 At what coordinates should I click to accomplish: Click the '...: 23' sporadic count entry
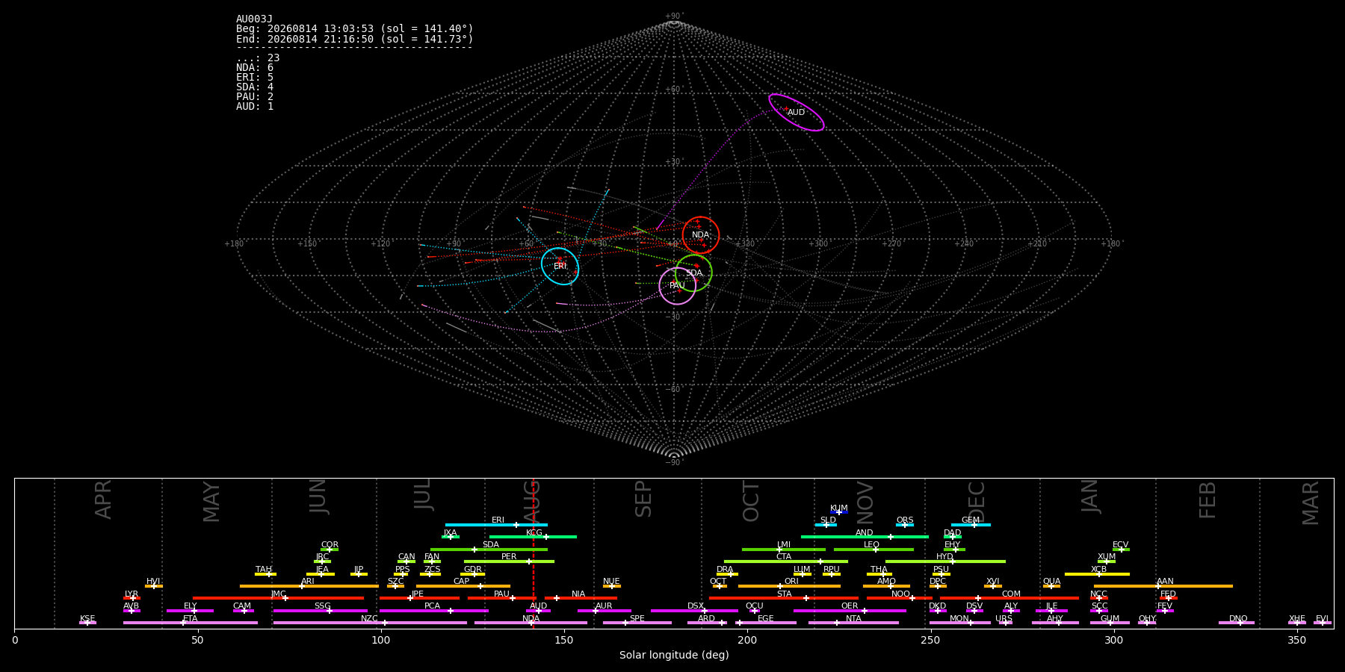(258, 58)
